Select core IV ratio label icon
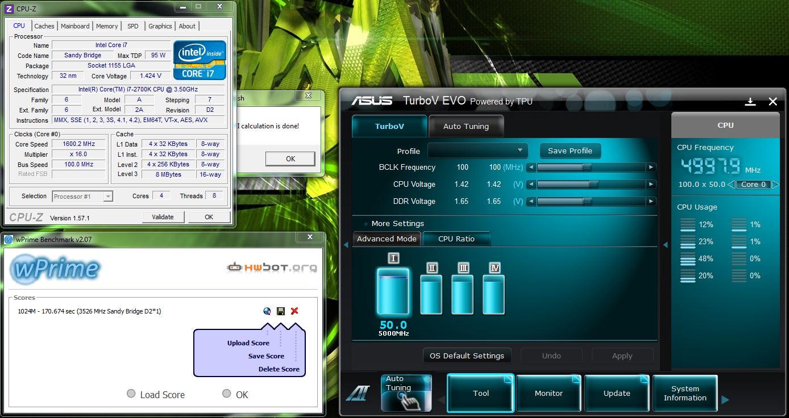The width and height of the screenshot is (789, 418). [495, 267]
